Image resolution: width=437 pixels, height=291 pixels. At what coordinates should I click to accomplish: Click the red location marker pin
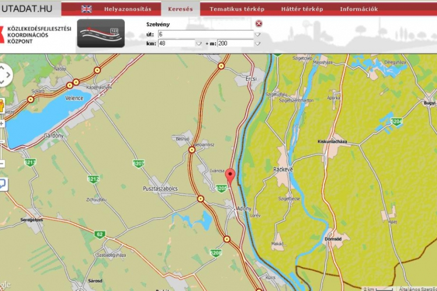tap(230, 176)
